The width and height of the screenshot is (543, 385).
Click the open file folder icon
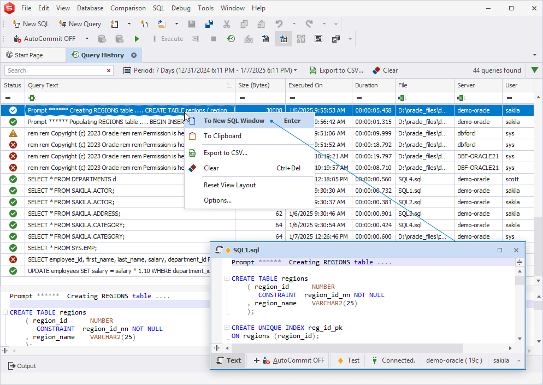pos(162,24)
